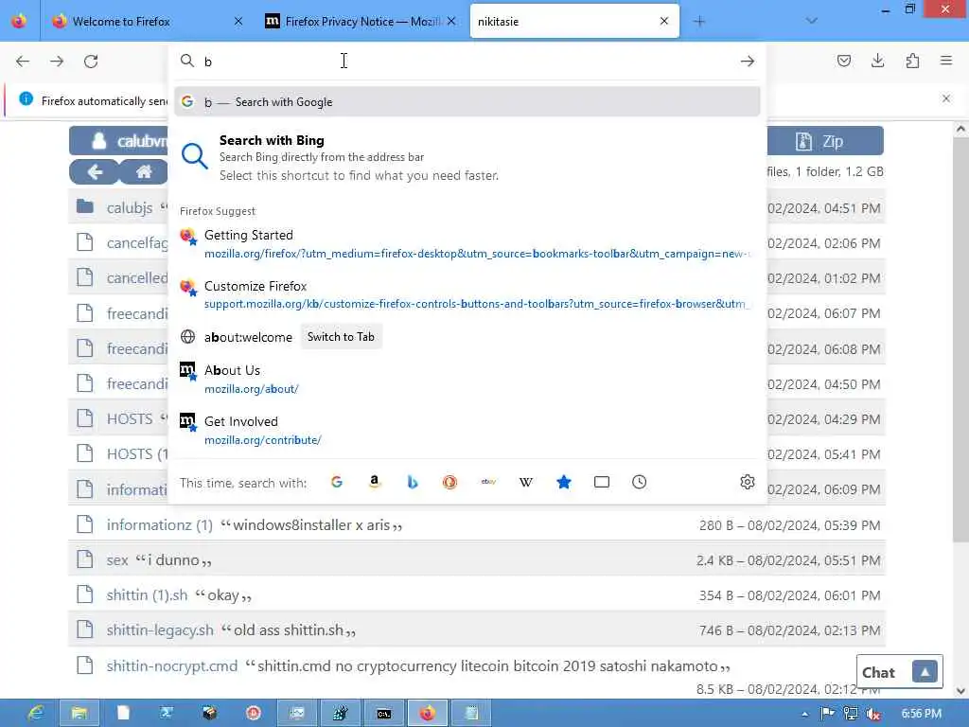Open the Downloads panel
969x727 pixels.
pyautogui.click(x=877, y=61)
